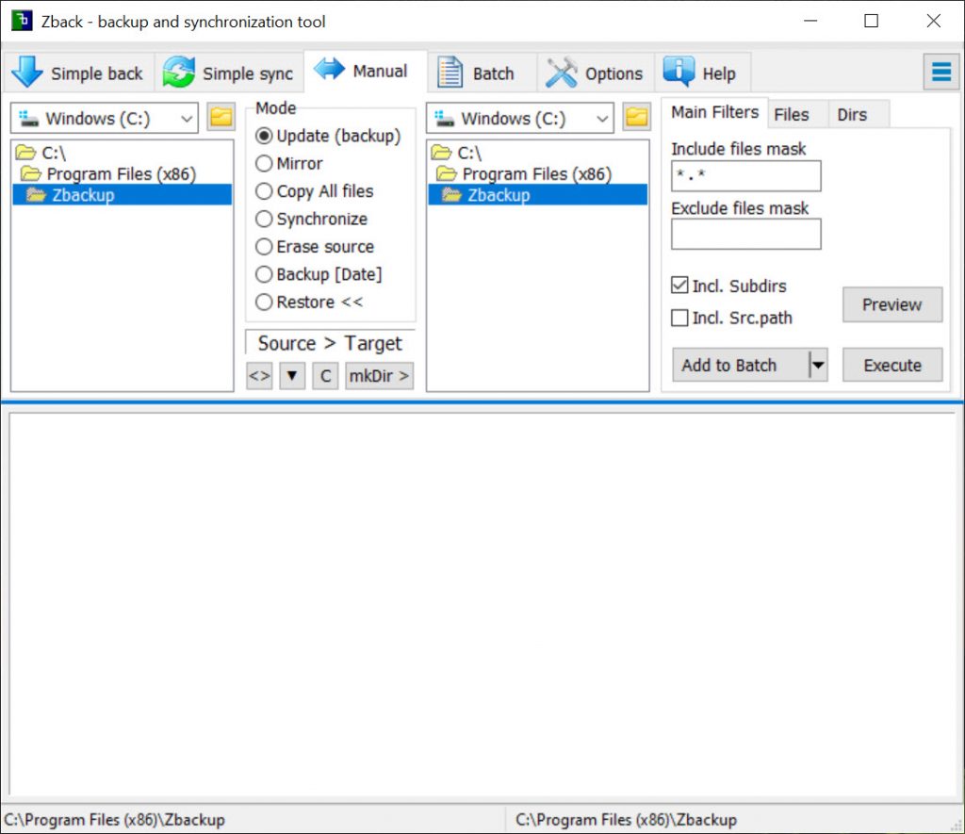
Task: Click the folder icon of the source pane C:\ row
Action: coord(25,152)
